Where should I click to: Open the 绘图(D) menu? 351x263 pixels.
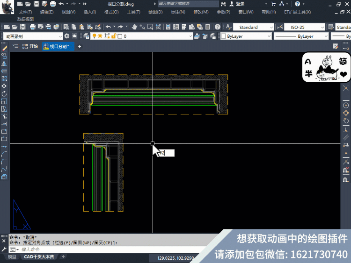tap(155, 12)
